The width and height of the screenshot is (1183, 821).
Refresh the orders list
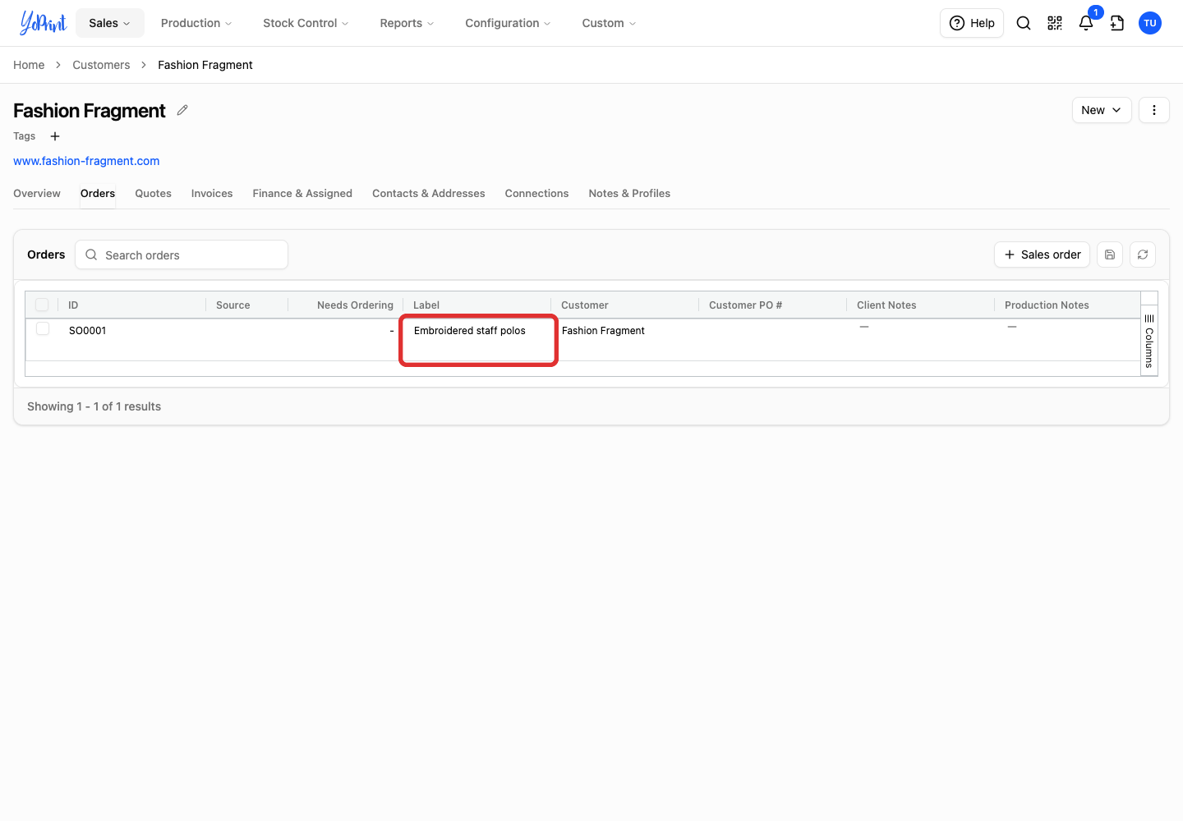(x=1143, y=255)
